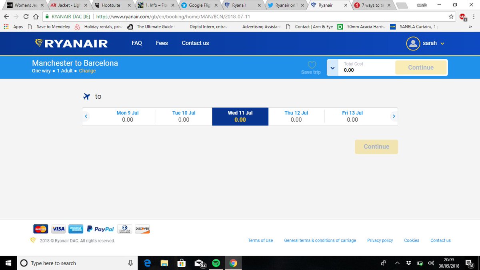Open the Fees menu item
Screen dimensions: 480x270
pos(162,43)
